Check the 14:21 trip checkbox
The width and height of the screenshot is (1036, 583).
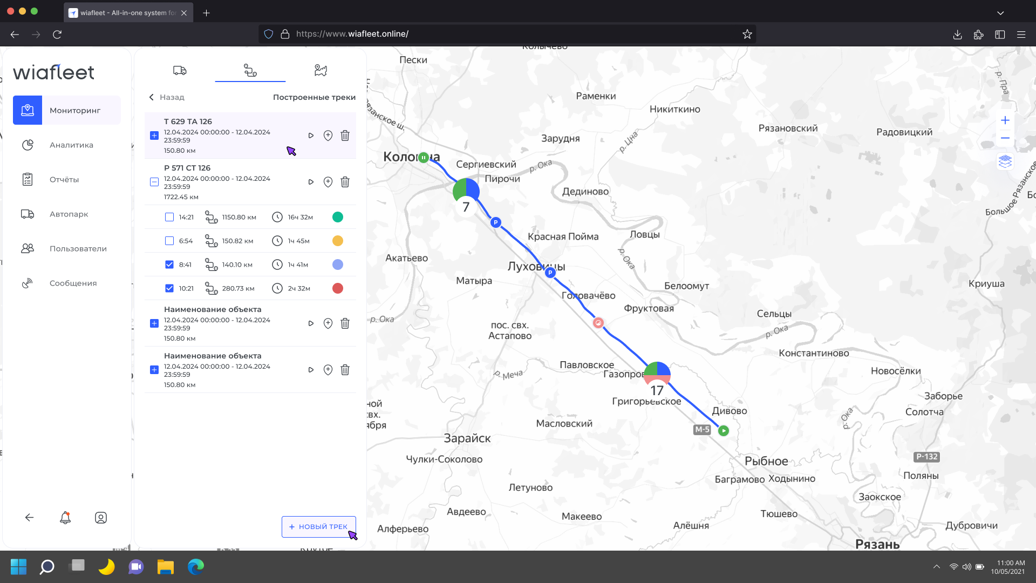(x=169, y=218)
